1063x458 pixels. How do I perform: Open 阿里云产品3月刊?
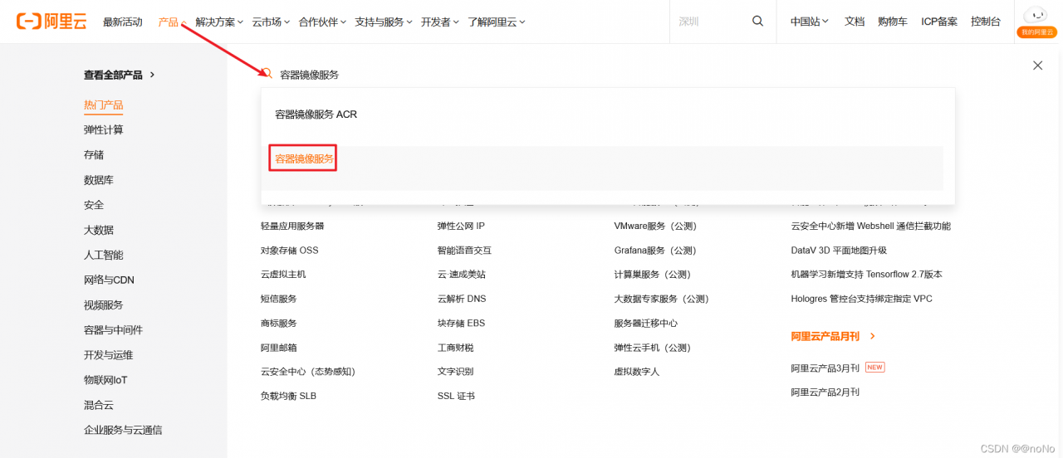coord(825,368)
